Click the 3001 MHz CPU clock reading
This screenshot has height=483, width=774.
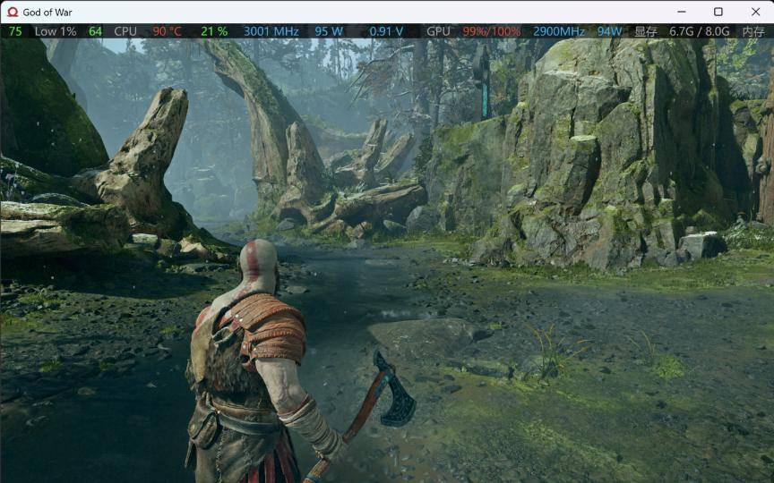coord(271,31)
